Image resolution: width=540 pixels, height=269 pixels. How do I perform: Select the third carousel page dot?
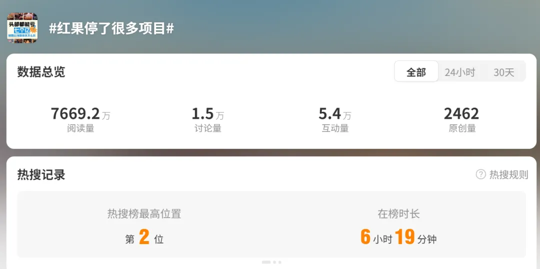pyautogui.click(x=279, y=262)
